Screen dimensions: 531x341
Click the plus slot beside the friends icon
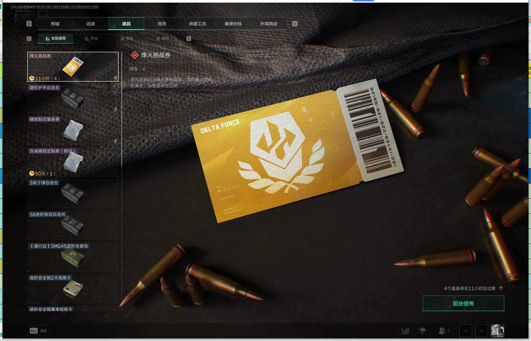[x=465, y=331]
